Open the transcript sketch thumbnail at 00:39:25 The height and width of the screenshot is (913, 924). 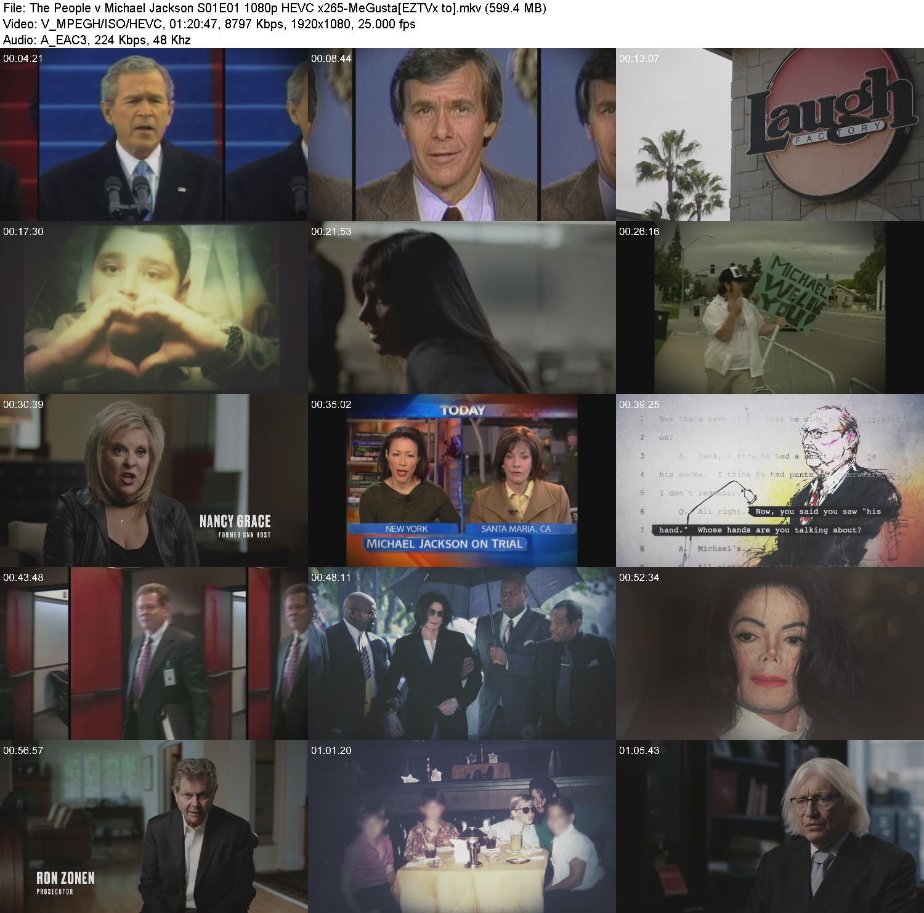(x=770, y=480)
